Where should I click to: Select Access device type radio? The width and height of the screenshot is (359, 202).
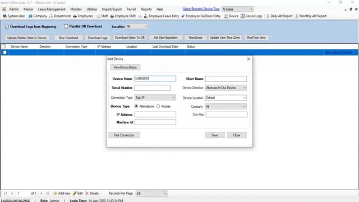tap(158, 106)
